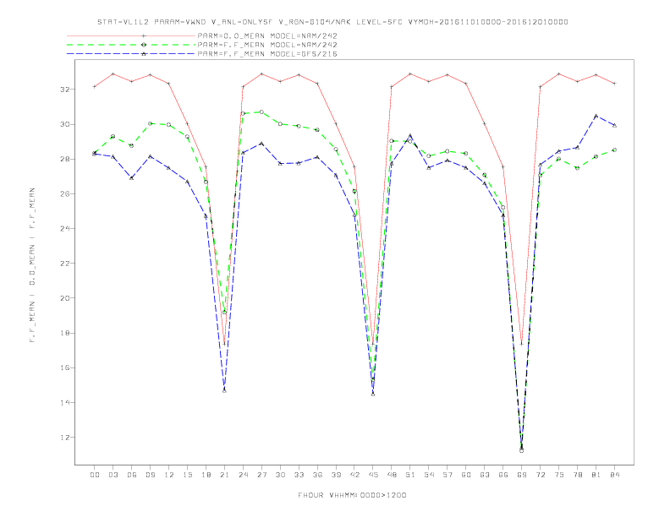Click x-axis forecast hour label 33
The height and width of the screenshot is (517, 670).
pyautogui.click(x=299, y=475)
